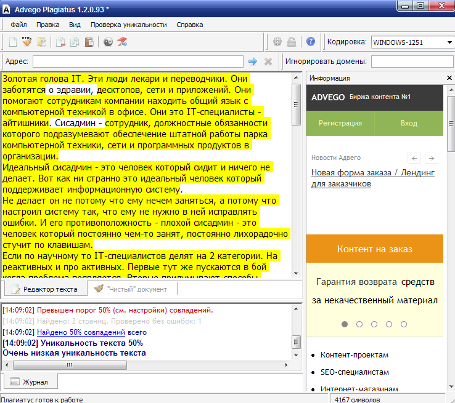
Task: Expand the Кодировка encoding dropdown
Action: [x=449, y=42]
